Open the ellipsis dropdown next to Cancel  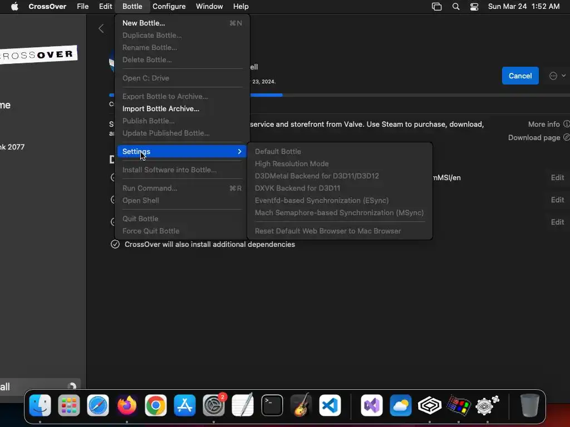[x=558, y=76]
